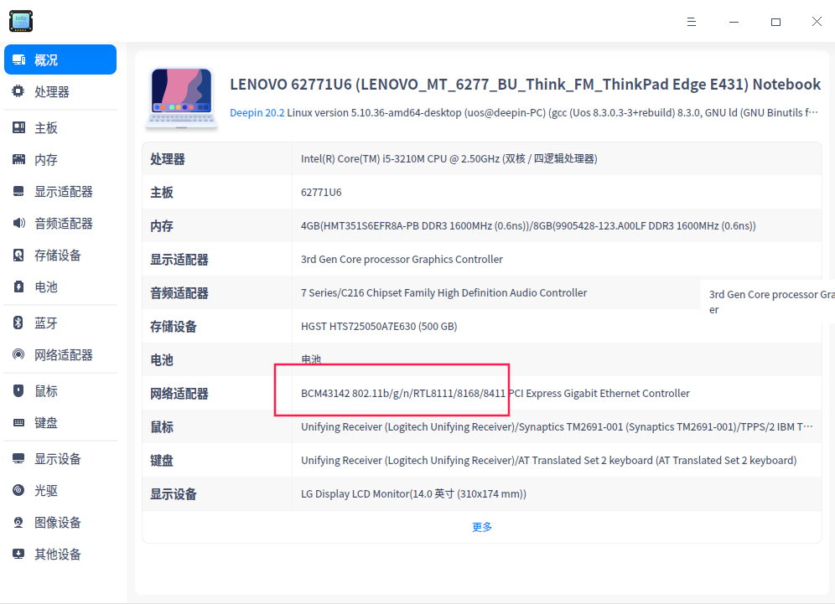The height and width of the screenshot is (604, 835).
Task: Select the 电池 battery sidebar icon
Action: 18,287
